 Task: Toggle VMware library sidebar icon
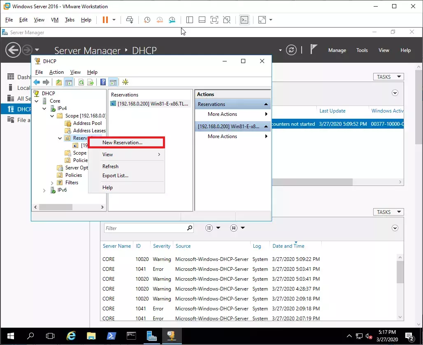click(190, 20)
